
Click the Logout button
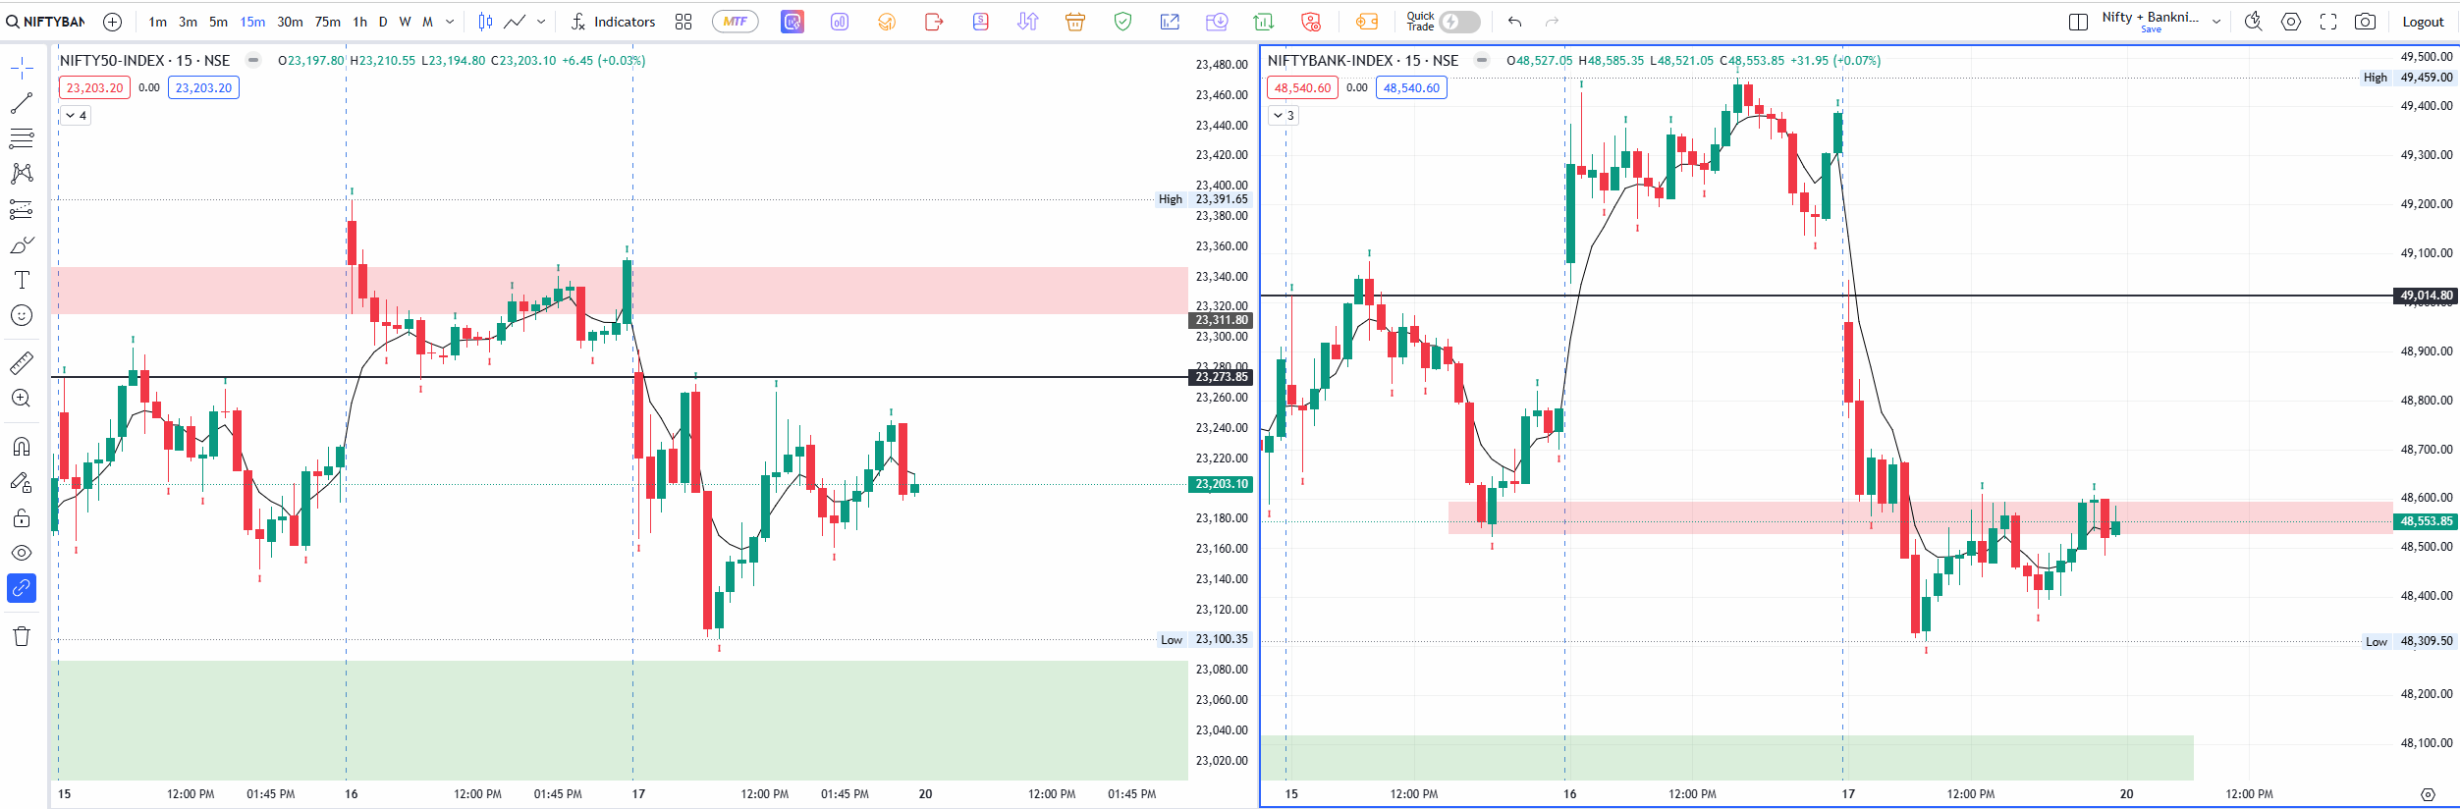(2423, 22)
